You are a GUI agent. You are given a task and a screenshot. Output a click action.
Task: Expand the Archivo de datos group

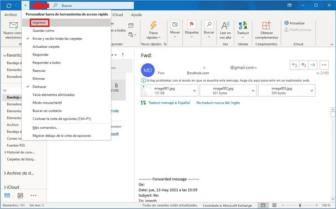click(4, 173)
